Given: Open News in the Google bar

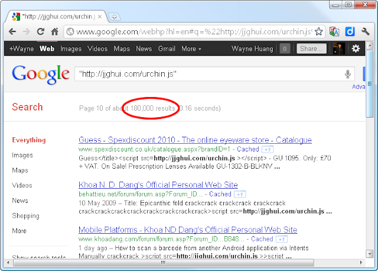Looking at the screenshot, I should pyautogui.click(x=144, y=49).
